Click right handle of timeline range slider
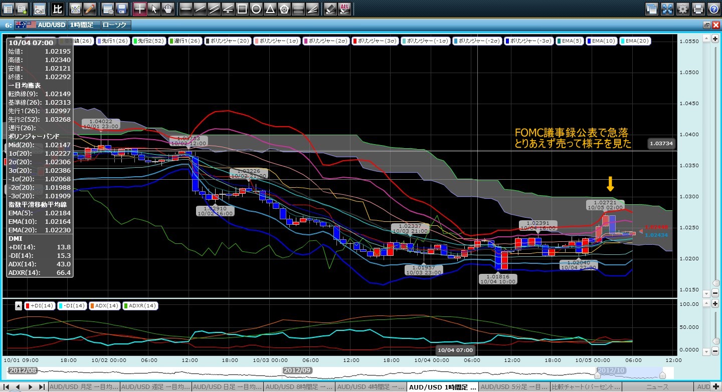The width and height of the screenshot is (722, 392). (662, 375)
